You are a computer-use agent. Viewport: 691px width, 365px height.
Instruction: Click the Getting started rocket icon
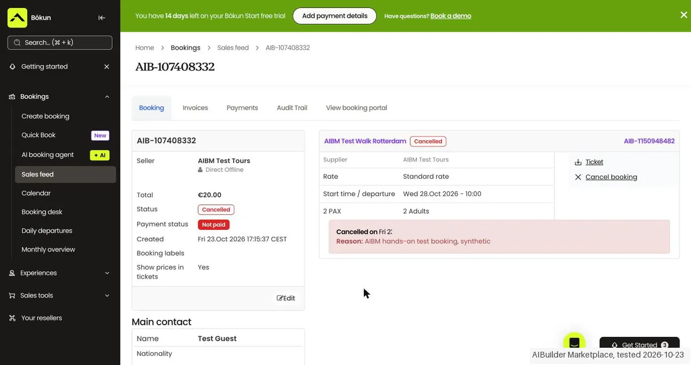point(13,67)
